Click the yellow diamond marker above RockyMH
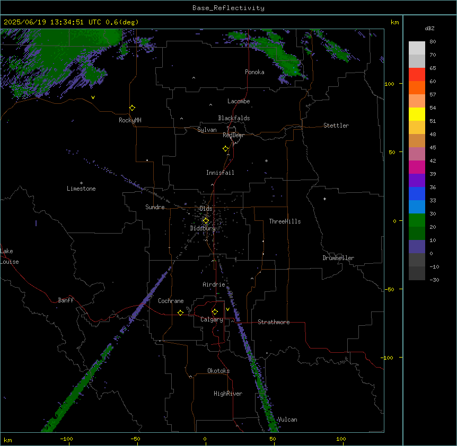Viewport: 457px width, 446px height. [132, 108]
